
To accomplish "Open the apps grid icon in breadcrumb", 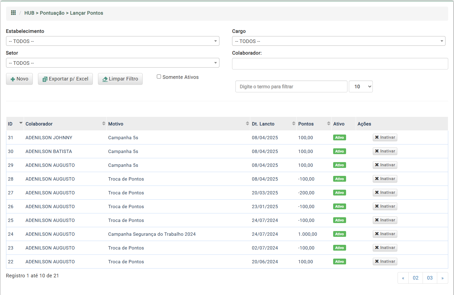I will 13,13.
